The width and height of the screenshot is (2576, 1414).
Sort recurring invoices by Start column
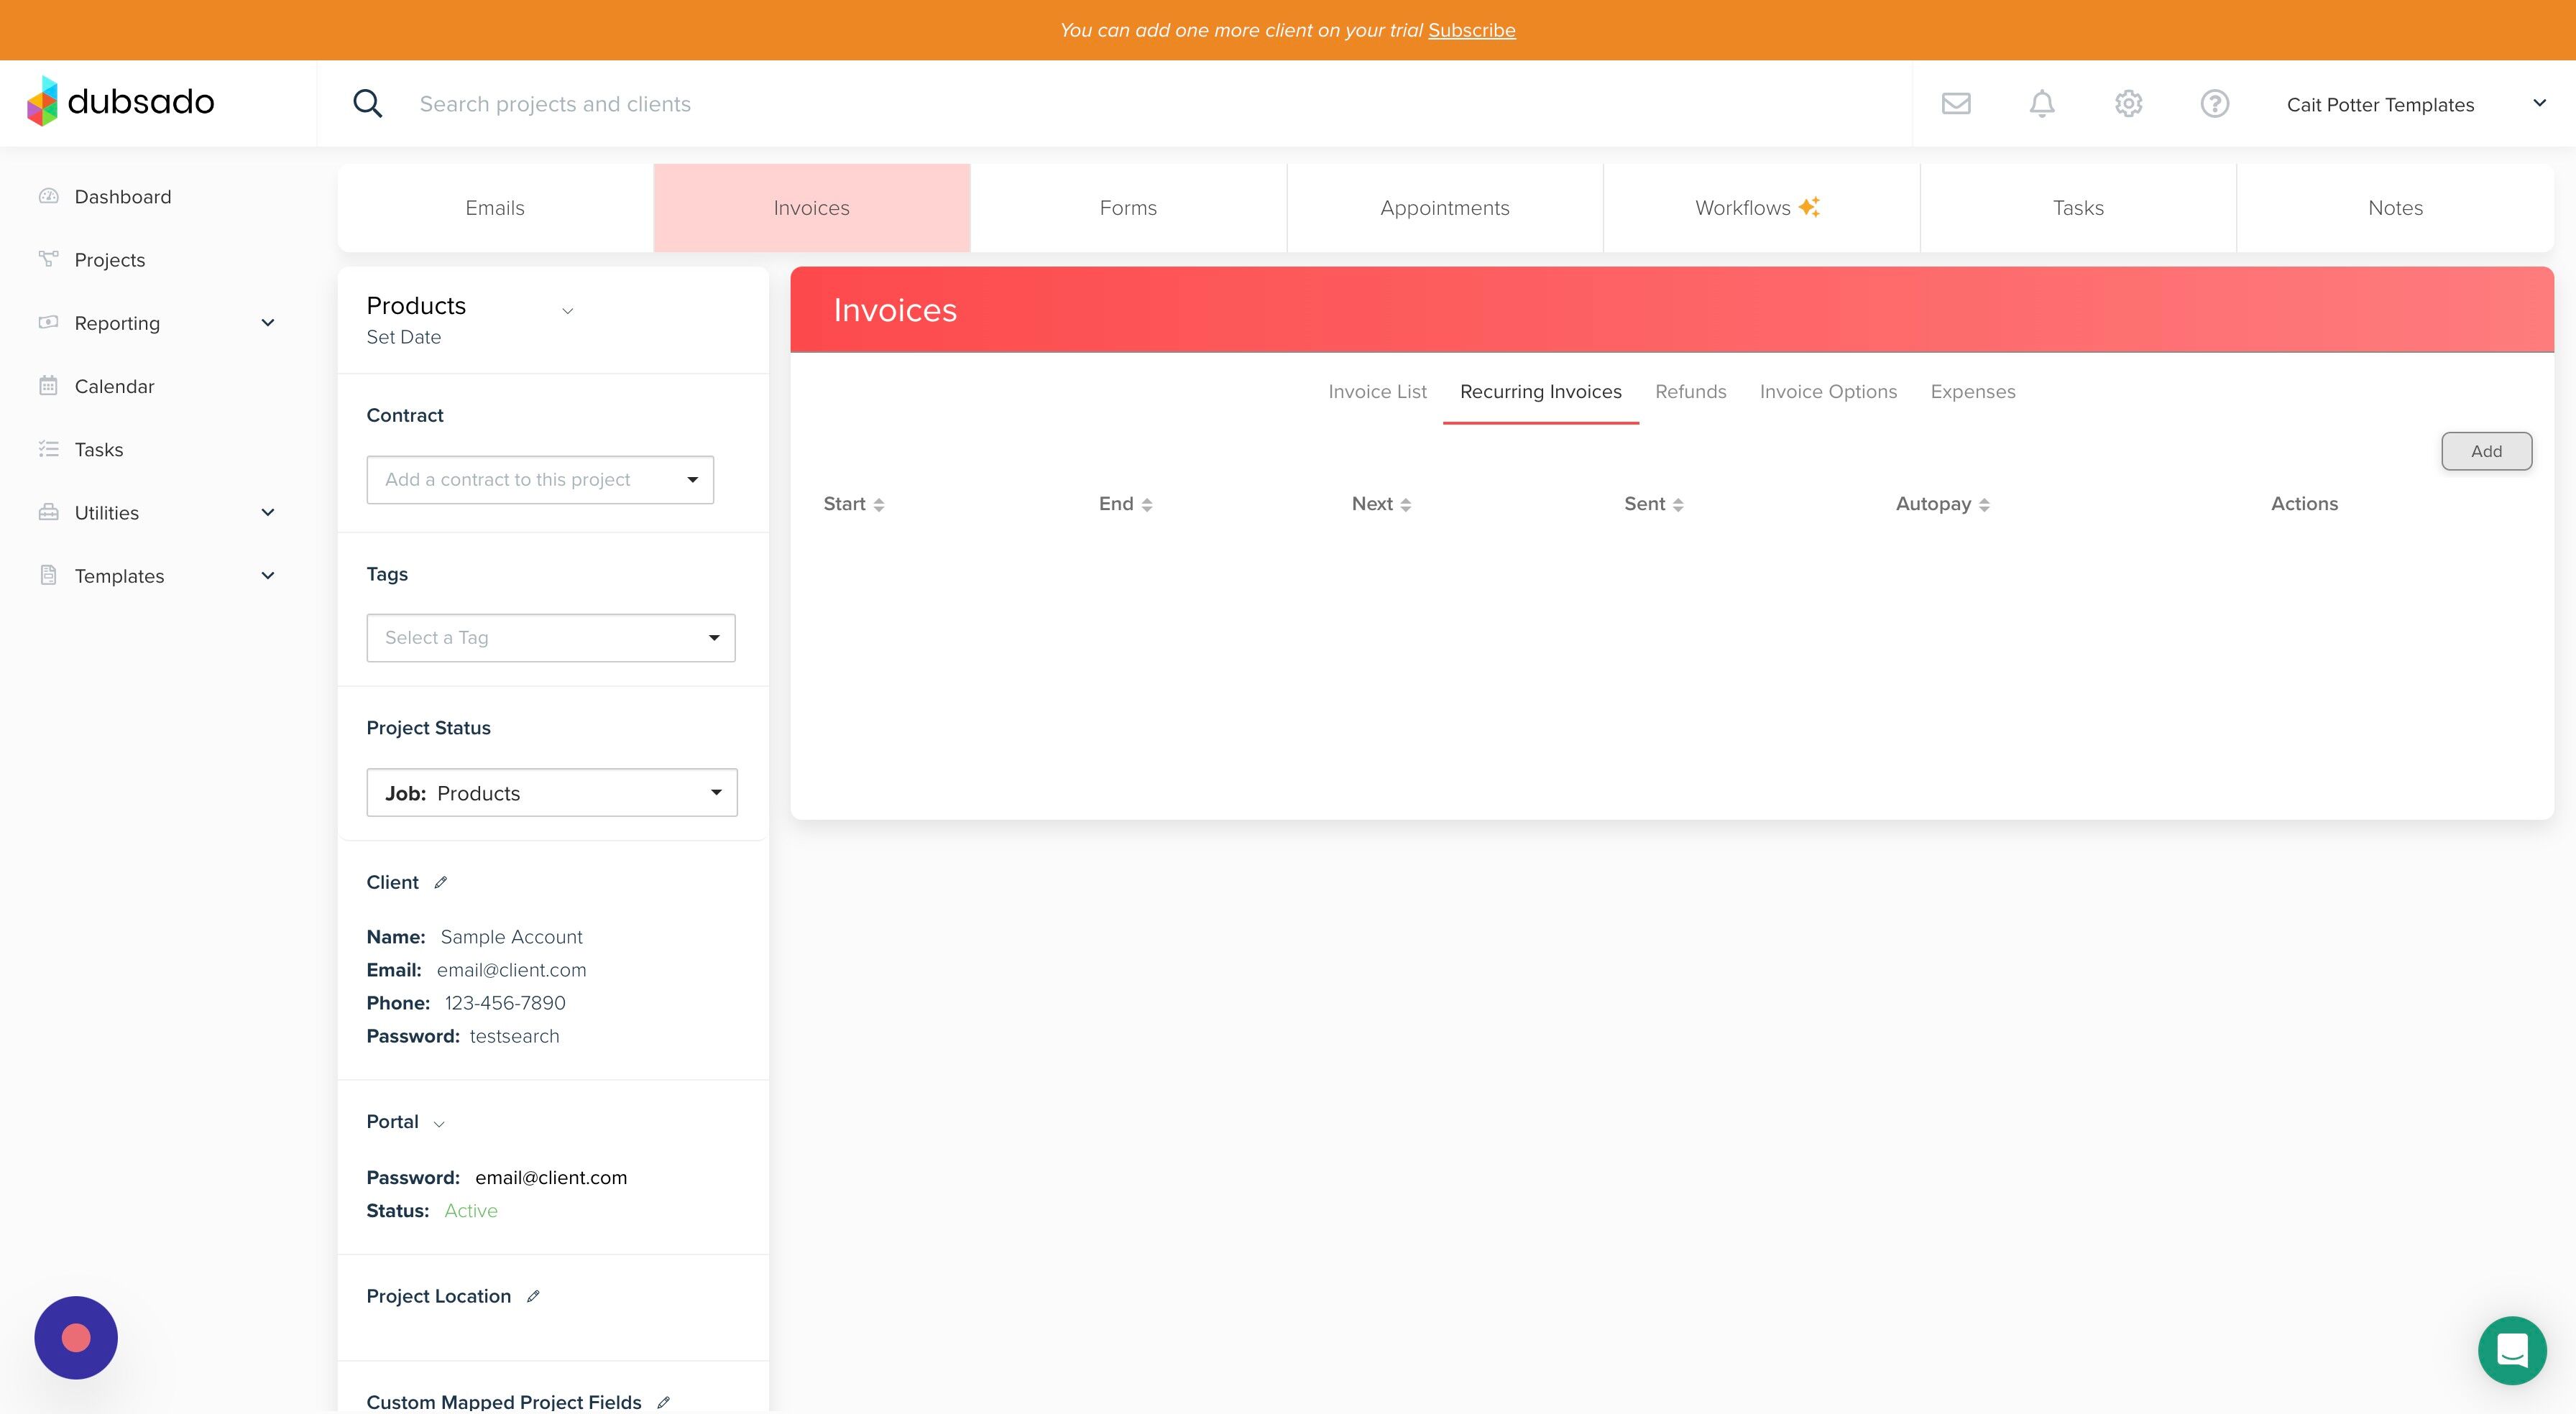853,504
